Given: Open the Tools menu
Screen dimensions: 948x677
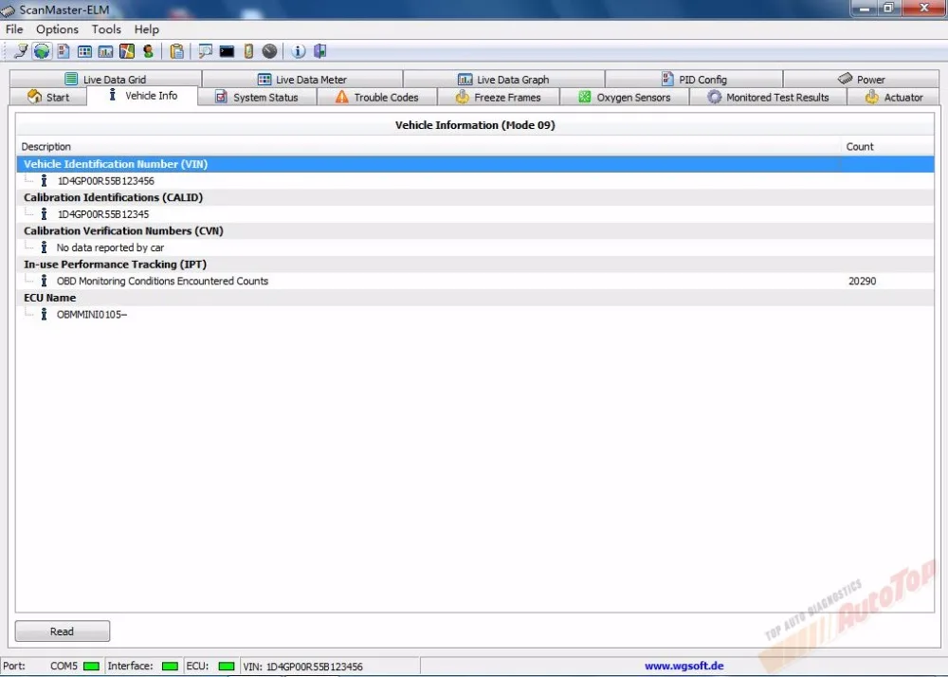Looking at the screenshot, I should pos(106,29).
